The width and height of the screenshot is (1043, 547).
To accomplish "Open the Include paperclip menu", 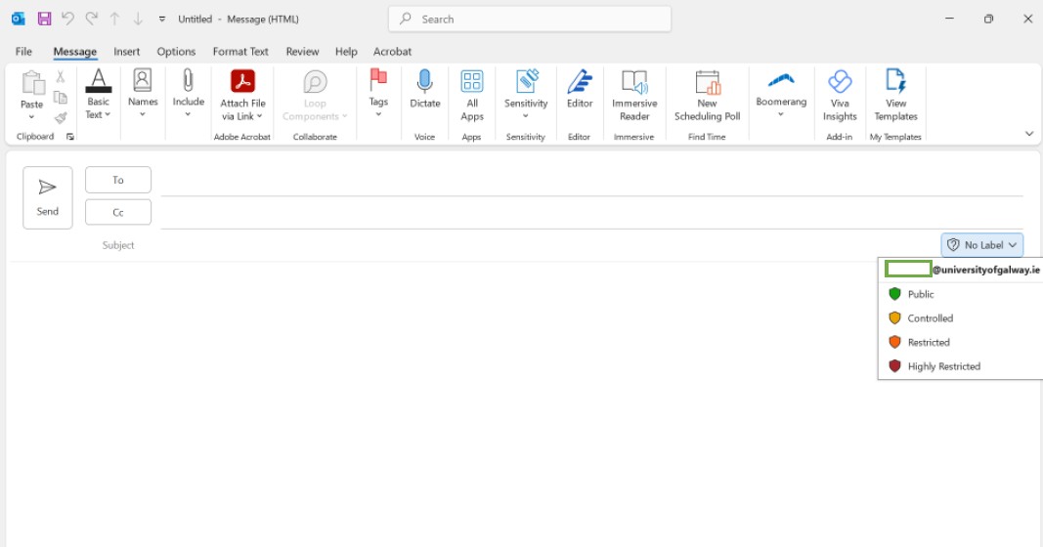I will pyautogui.click(x=189, y=93).
